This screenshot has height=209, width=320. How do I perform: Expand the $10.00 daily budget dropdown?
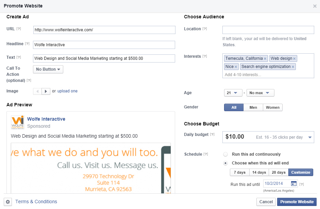pyautogui.click(x=268, y=137)
